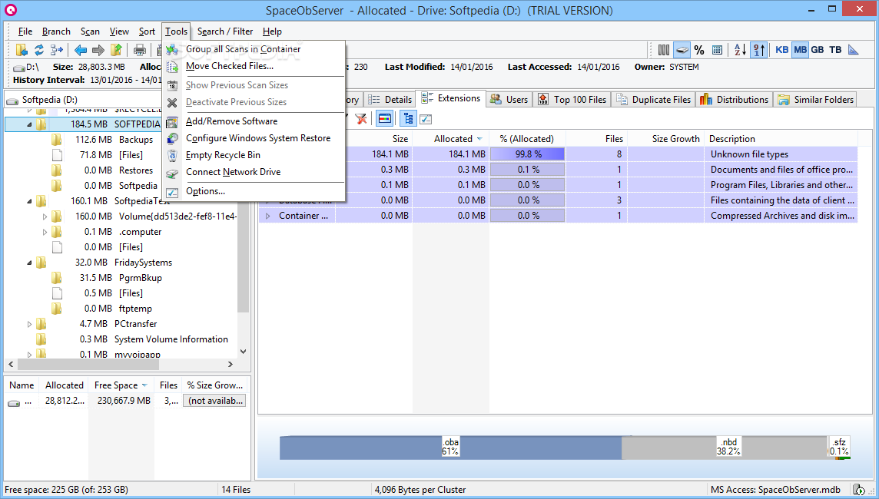Click the red X clear filter icon
Viewport: 879px width, 499px height.
tap(361, 119)
